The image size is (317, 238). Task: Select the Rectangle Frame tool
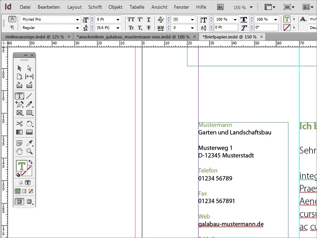[19, 113]
